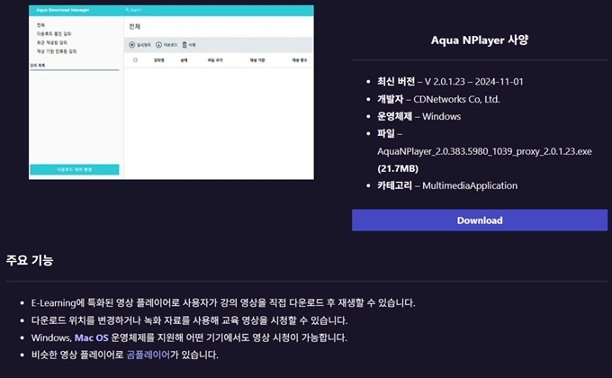Click the AquaNPlayer_2.0.383.5980 exe file name
Image resolution: width=612 pixels, height=378 pixels.
pyautogui.click(x=484, y=151)
